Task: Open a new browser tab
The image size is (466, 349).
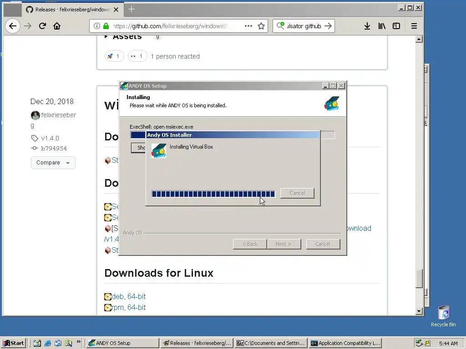Action: pyautogui.click(x=132, y=10)
